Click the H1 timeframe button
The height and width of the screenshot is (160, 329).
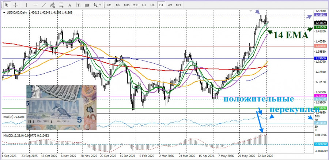tap(144, 5)
